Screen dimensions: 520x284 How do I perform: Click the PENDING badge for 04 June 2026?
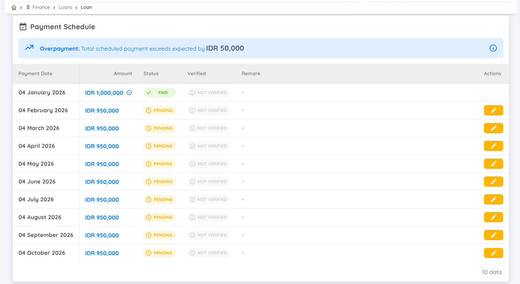[160, 181]
